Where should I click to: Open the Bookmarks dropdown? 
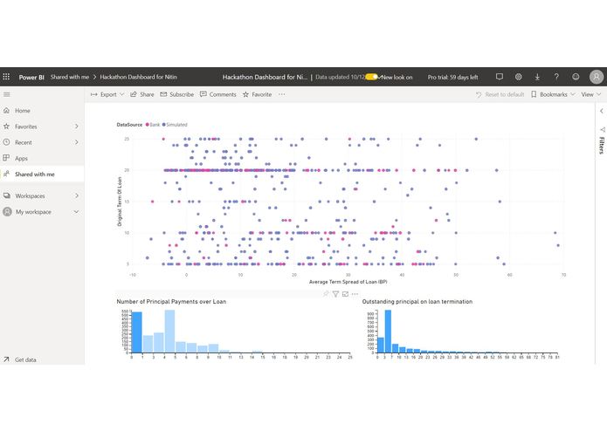553,94
